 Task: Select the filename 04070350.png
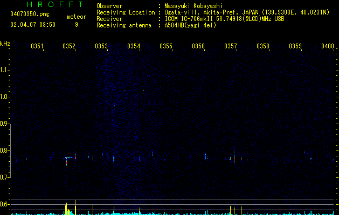click(30, 15)
